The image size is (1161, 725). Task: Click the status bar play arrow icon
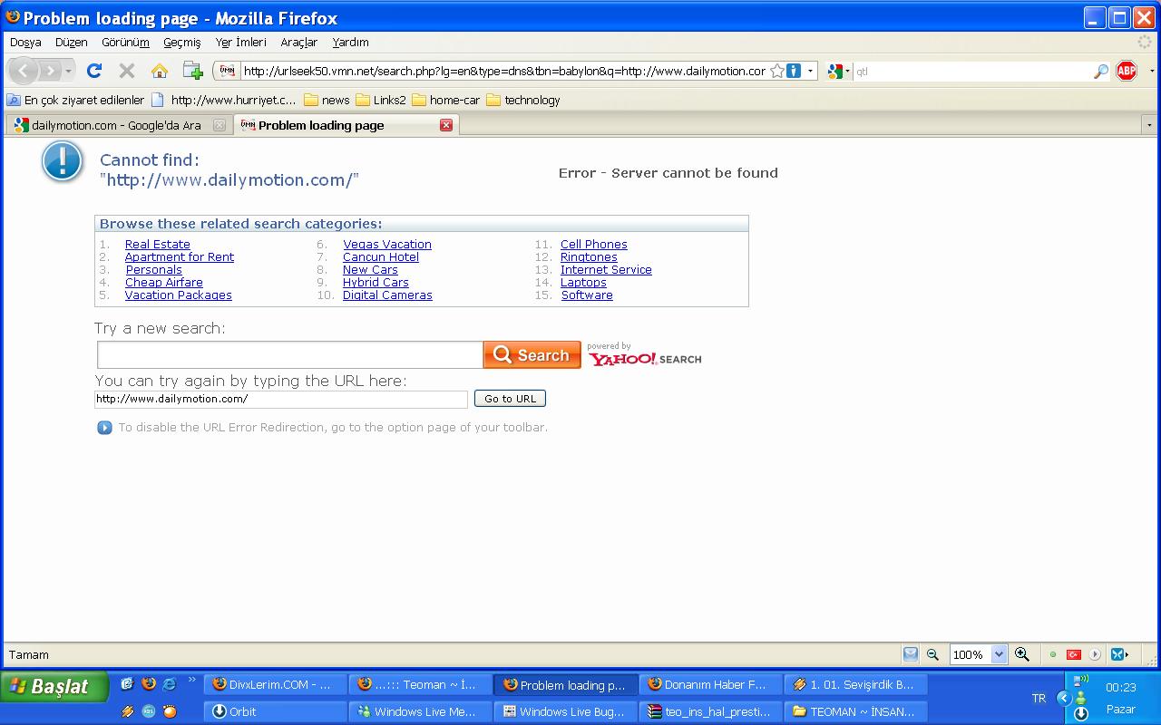(1095, 654)
